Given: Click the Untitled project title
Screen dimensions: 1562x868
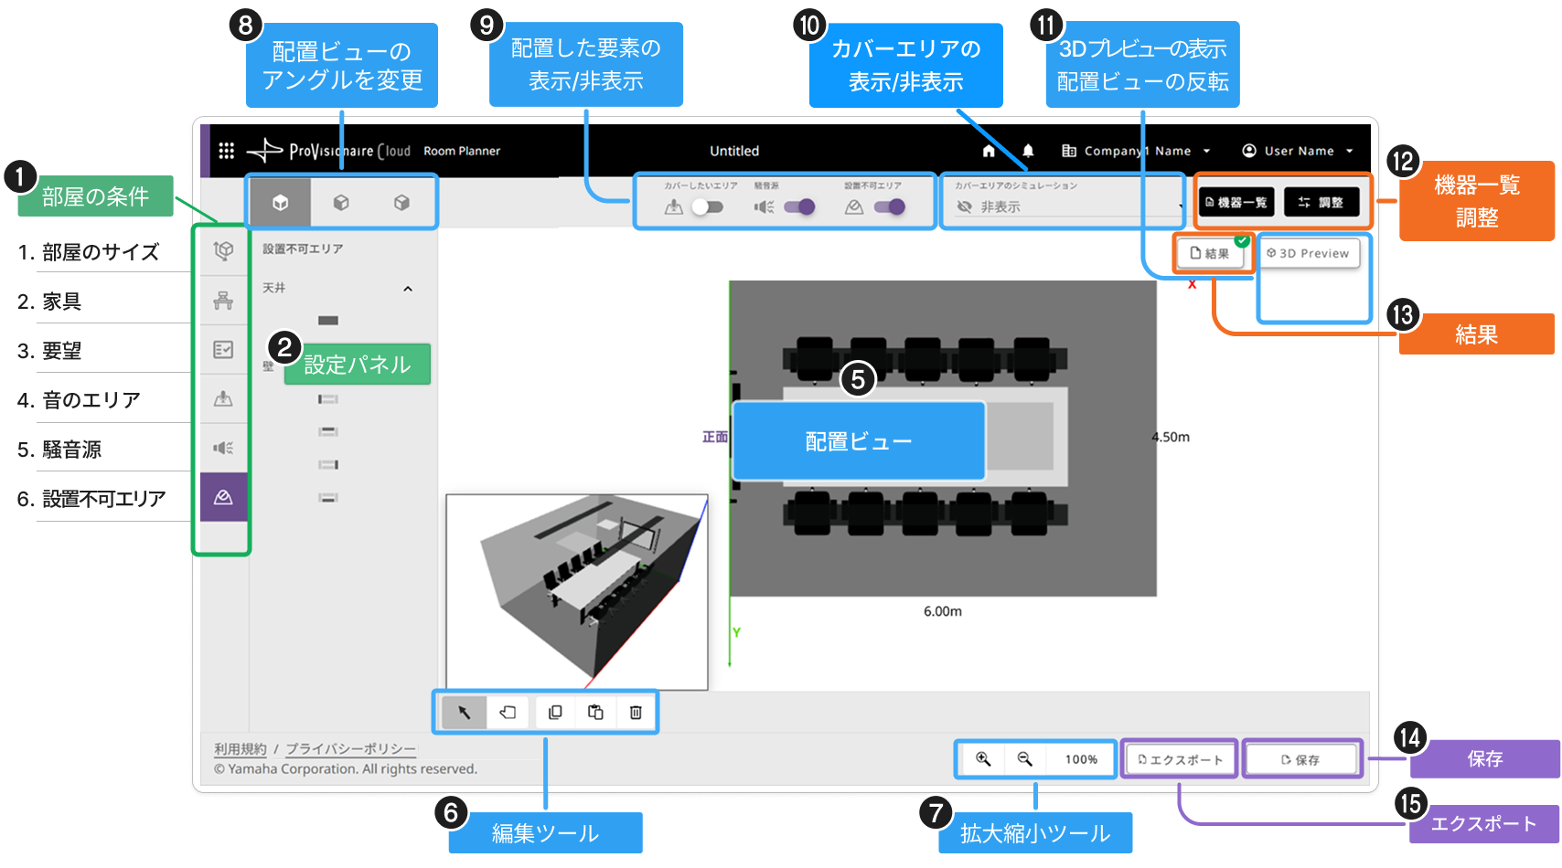Looking at the screenshot, I should tap(734, 151).
